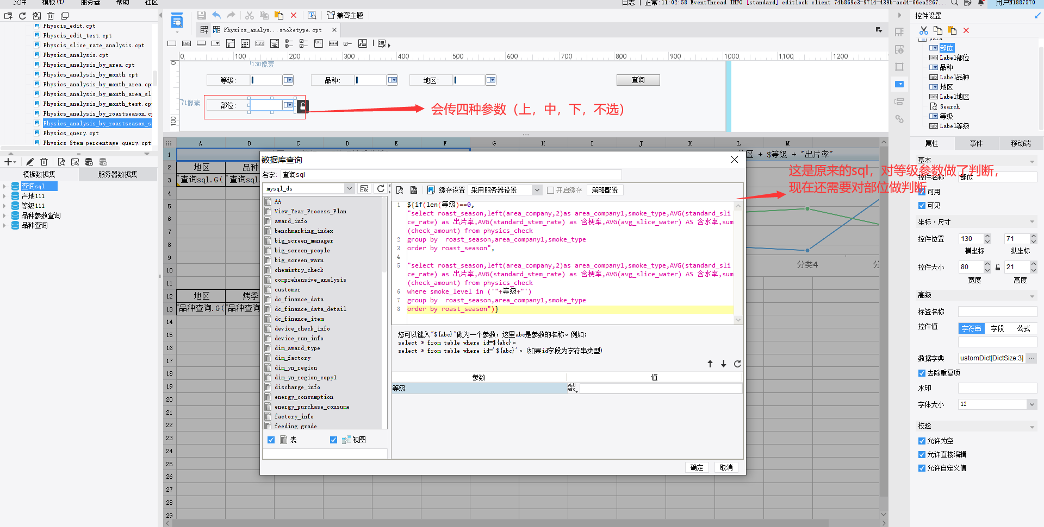Add a new dataset with plus icon

click(x=8, y=162)
